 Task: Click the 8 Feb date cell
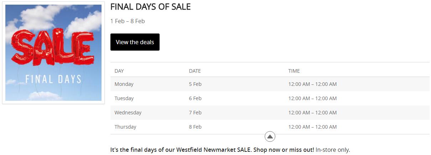coord(195,127)
